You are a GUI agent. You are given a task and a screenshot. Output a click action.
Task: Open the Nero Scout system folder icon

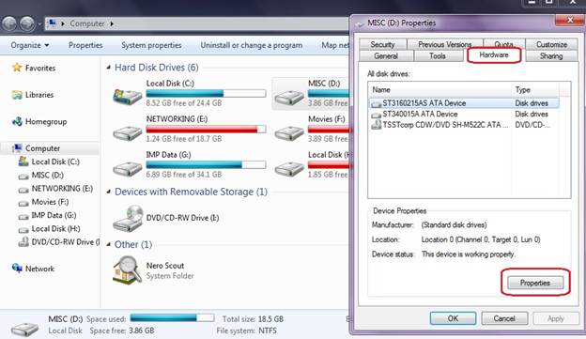click(127, 270)
